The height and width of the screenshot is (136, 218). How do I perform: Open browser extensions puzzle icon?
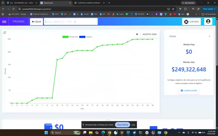coord(185,9)
